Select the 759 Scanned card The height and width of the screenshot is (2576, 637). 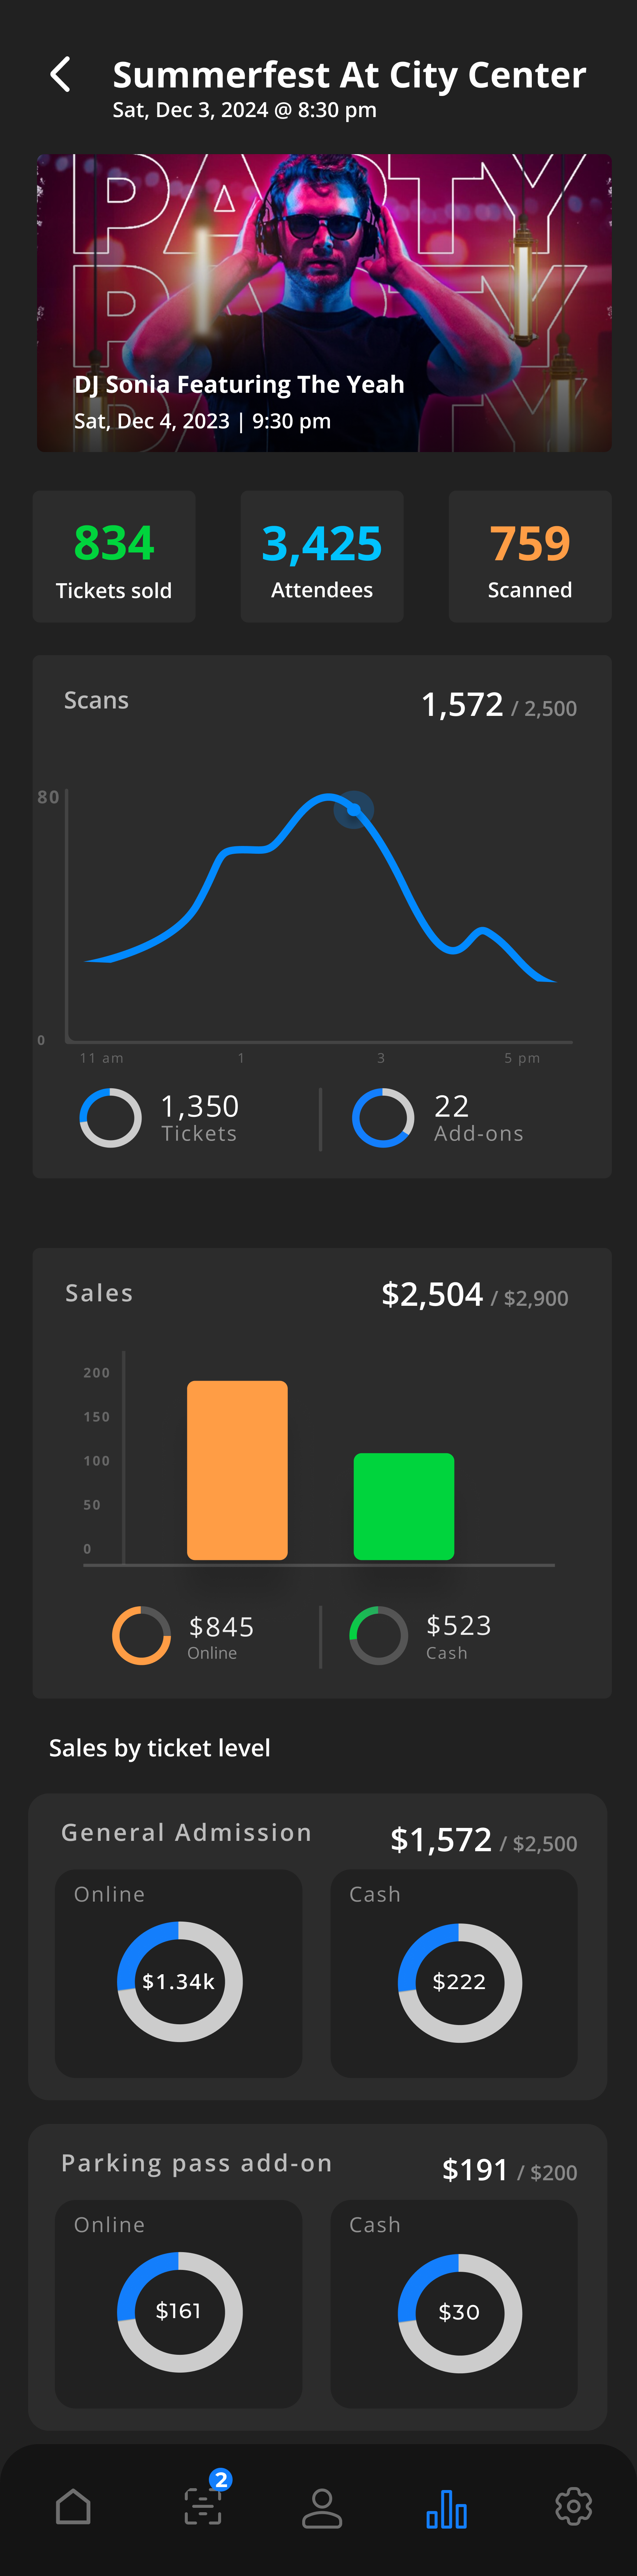530,556
